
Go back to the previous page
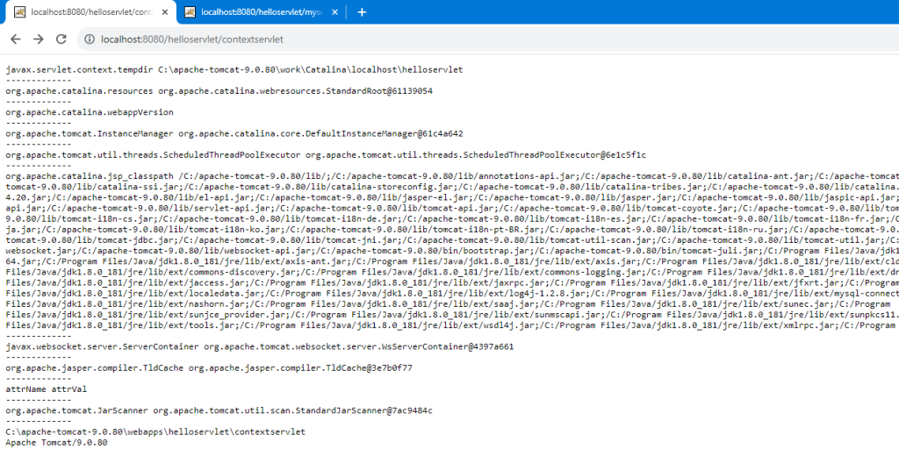tap(16, 39)
